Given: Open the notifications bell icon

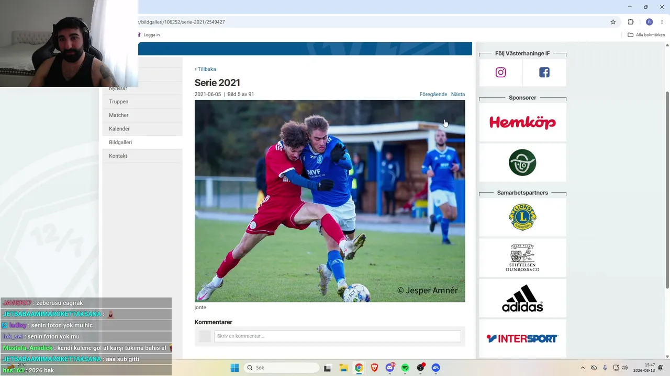Looking at the screenshot, I should pos(661,368).
